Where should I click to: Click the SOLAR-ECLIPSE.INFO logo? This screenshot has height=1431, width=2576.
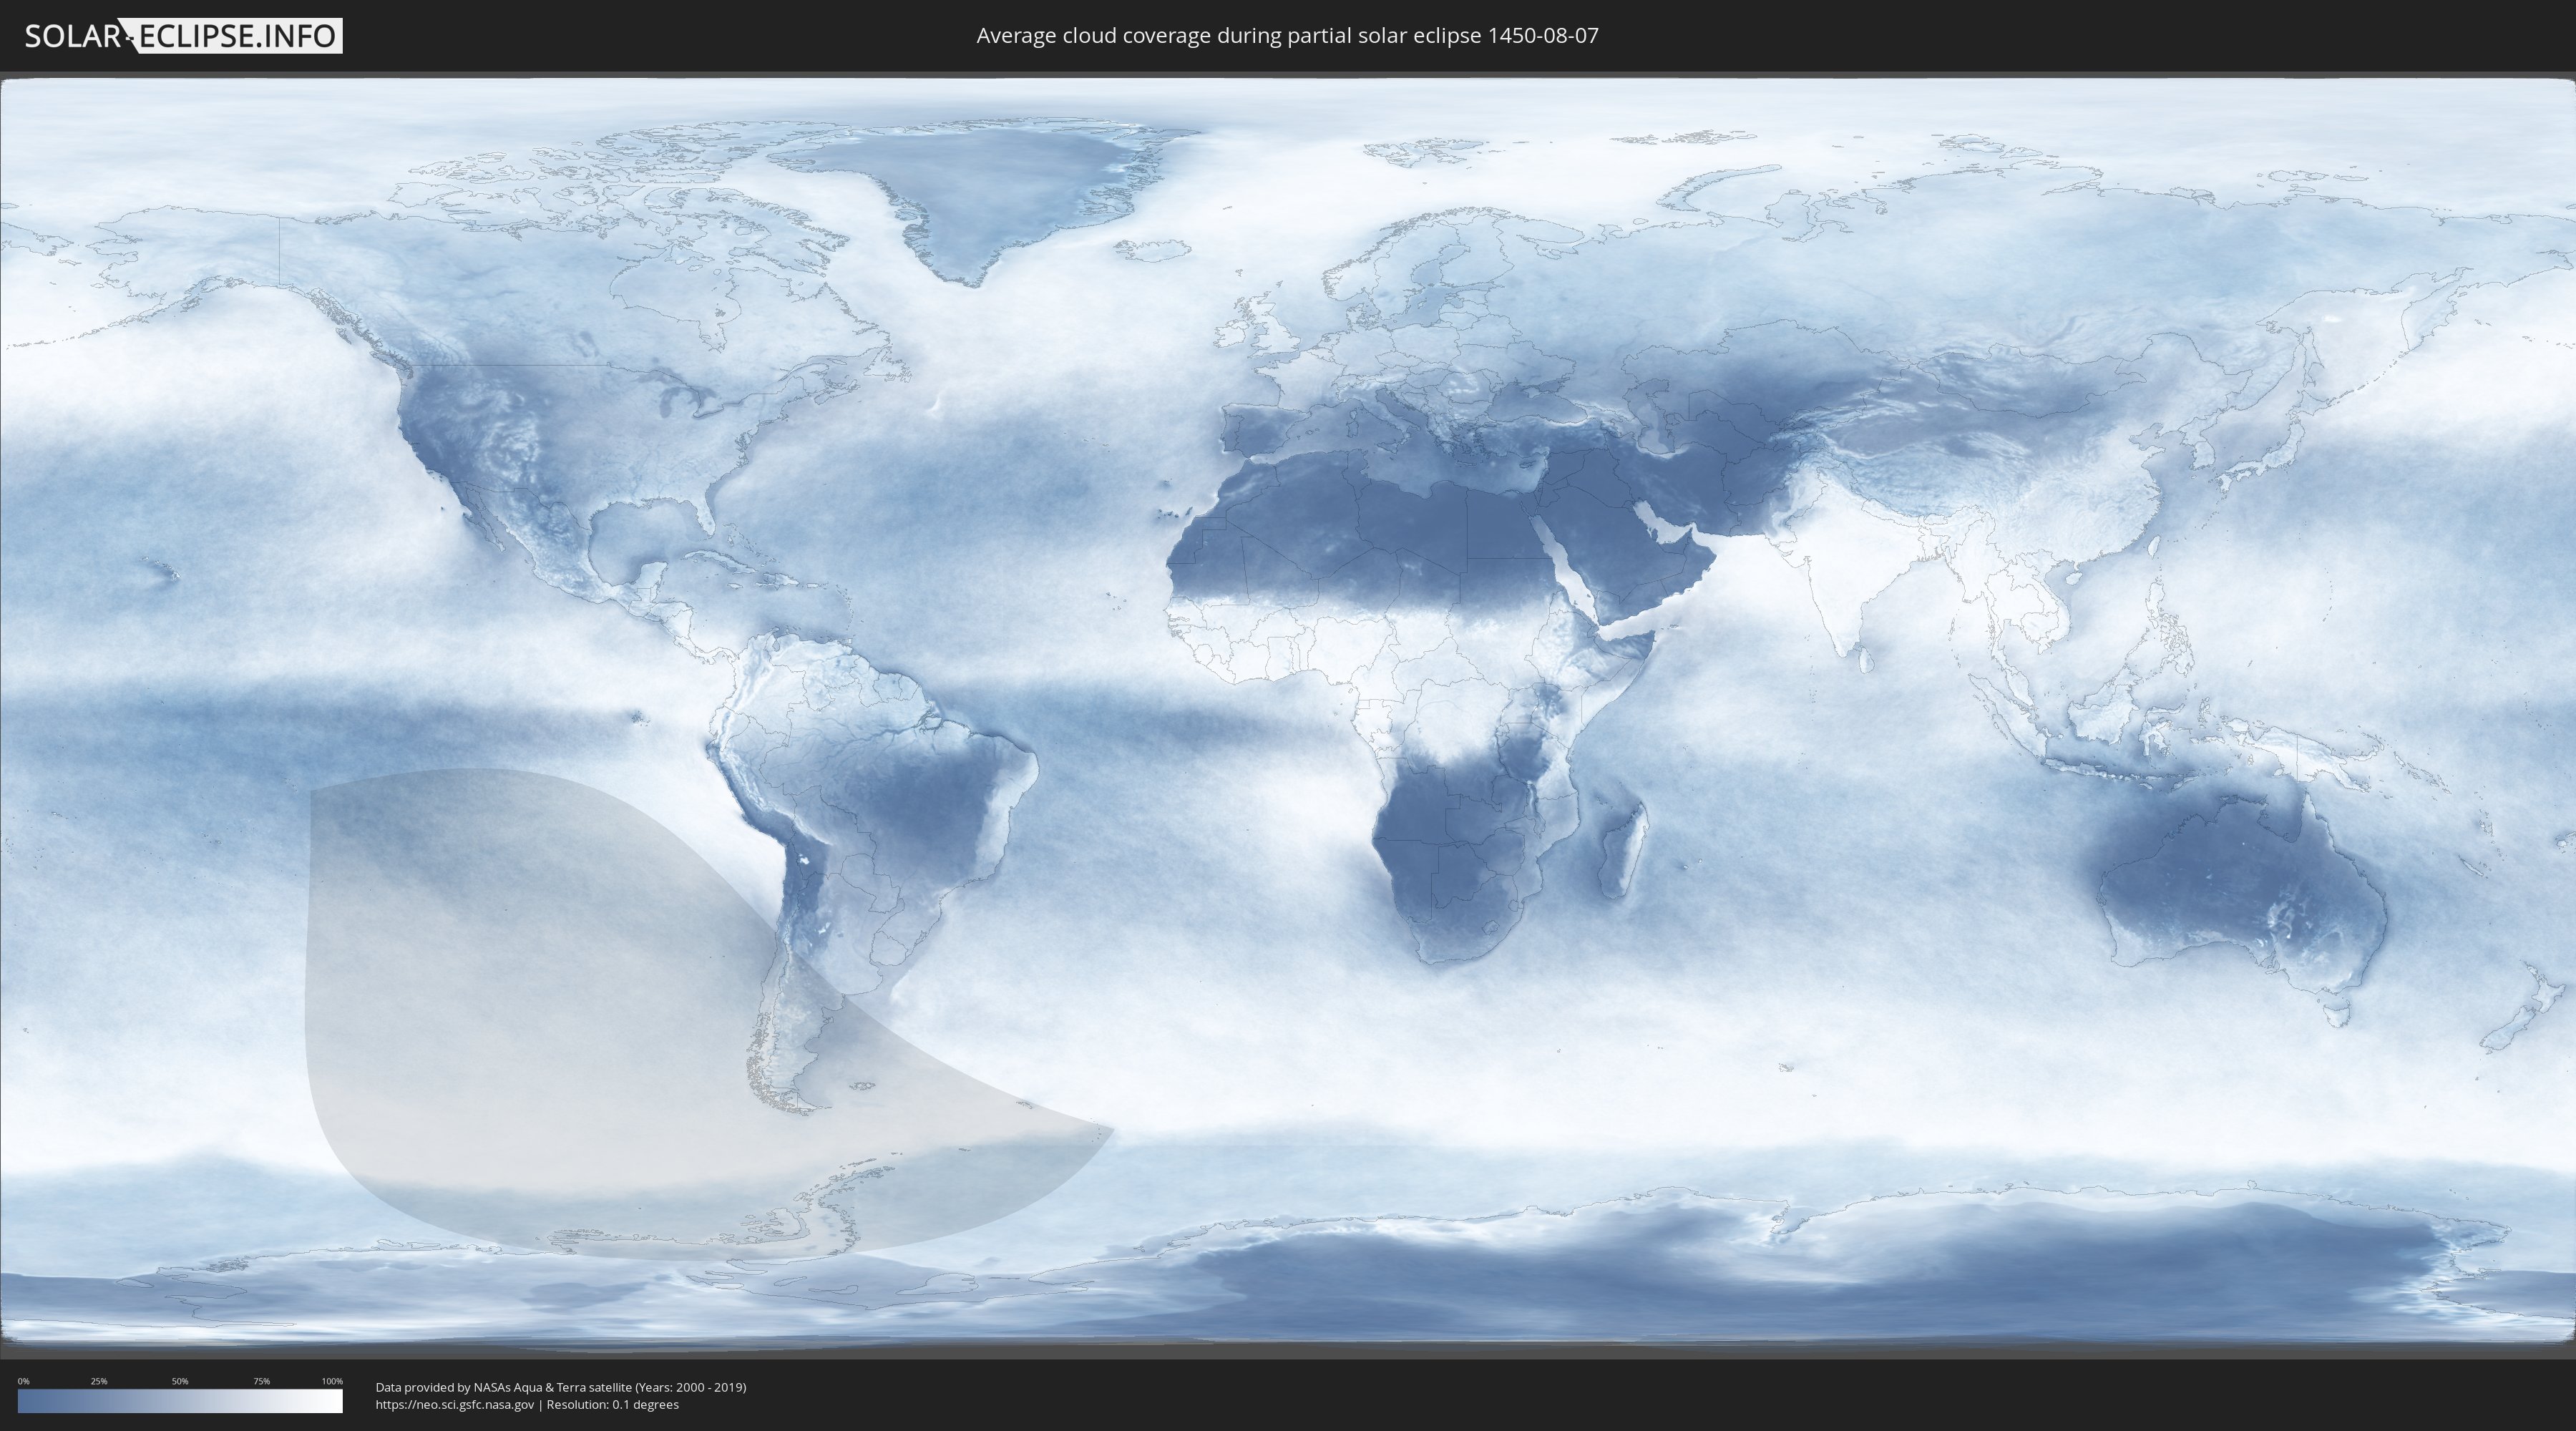(x=183, y=36)
